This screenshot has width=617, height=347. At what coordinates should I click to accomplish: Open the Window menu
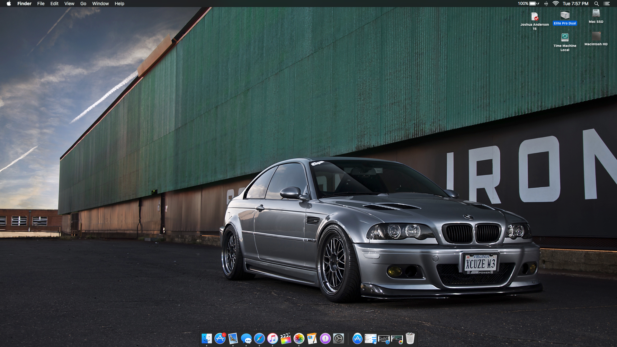point(100,4)
